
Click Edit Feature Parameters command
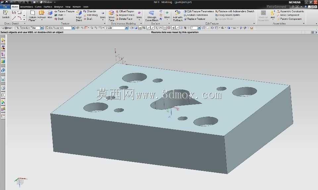[x=199, y=11]
